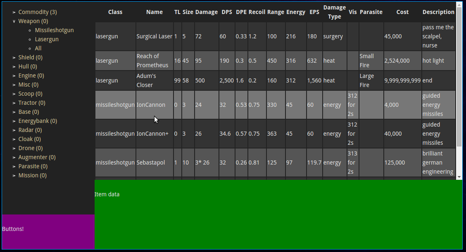Open the Hull (0) category
Screen dimensions: 466x252
27,66
